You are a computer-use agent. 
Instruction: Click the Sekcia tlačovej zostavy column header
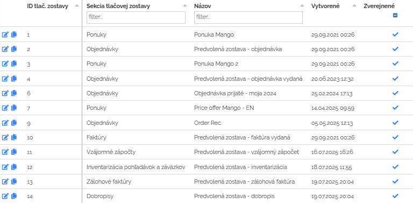tap(118, 6)
